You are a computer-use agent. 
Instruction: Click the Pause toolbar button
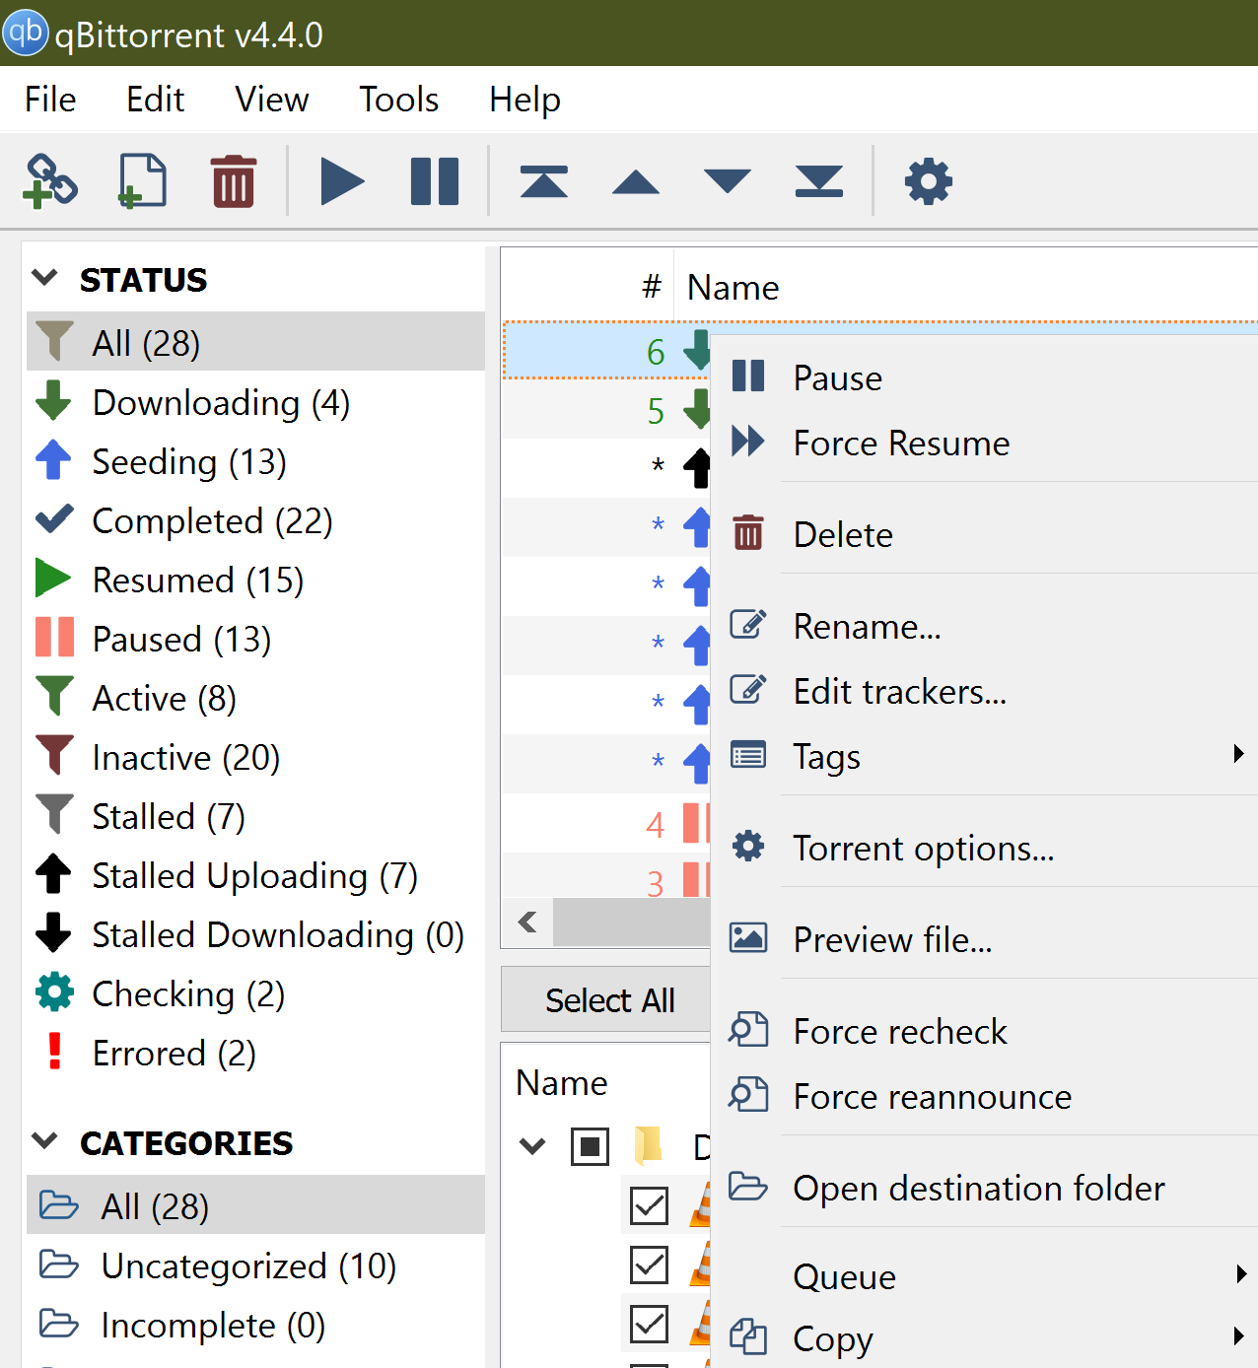[x=435, y=182]
